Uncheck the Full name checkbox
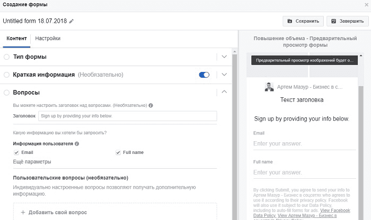Screen dimensions: 371x220 click(x=118, y=152)
